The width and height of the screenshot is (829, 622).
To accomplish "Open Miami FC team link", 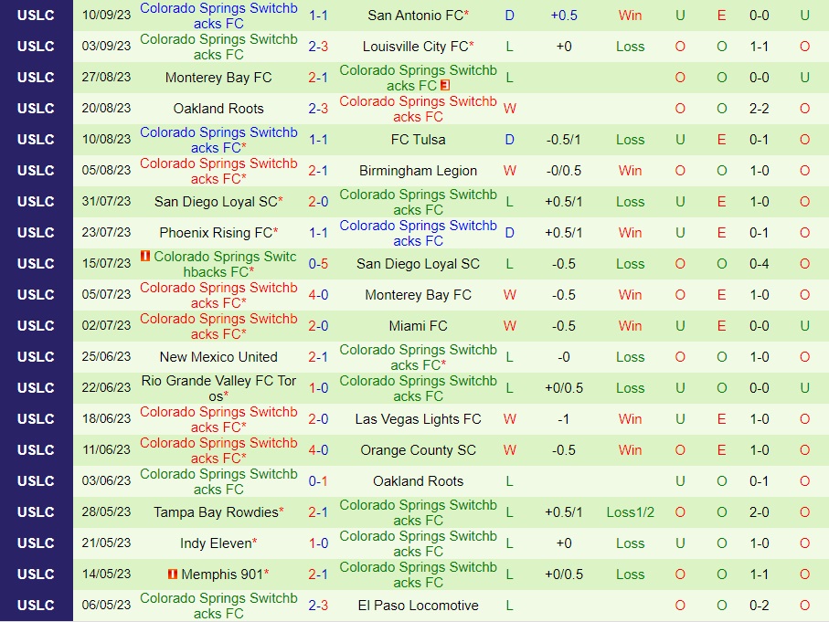I will point(418,326).
